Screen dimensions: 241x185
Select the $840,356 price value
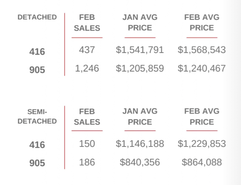[140, 162]
